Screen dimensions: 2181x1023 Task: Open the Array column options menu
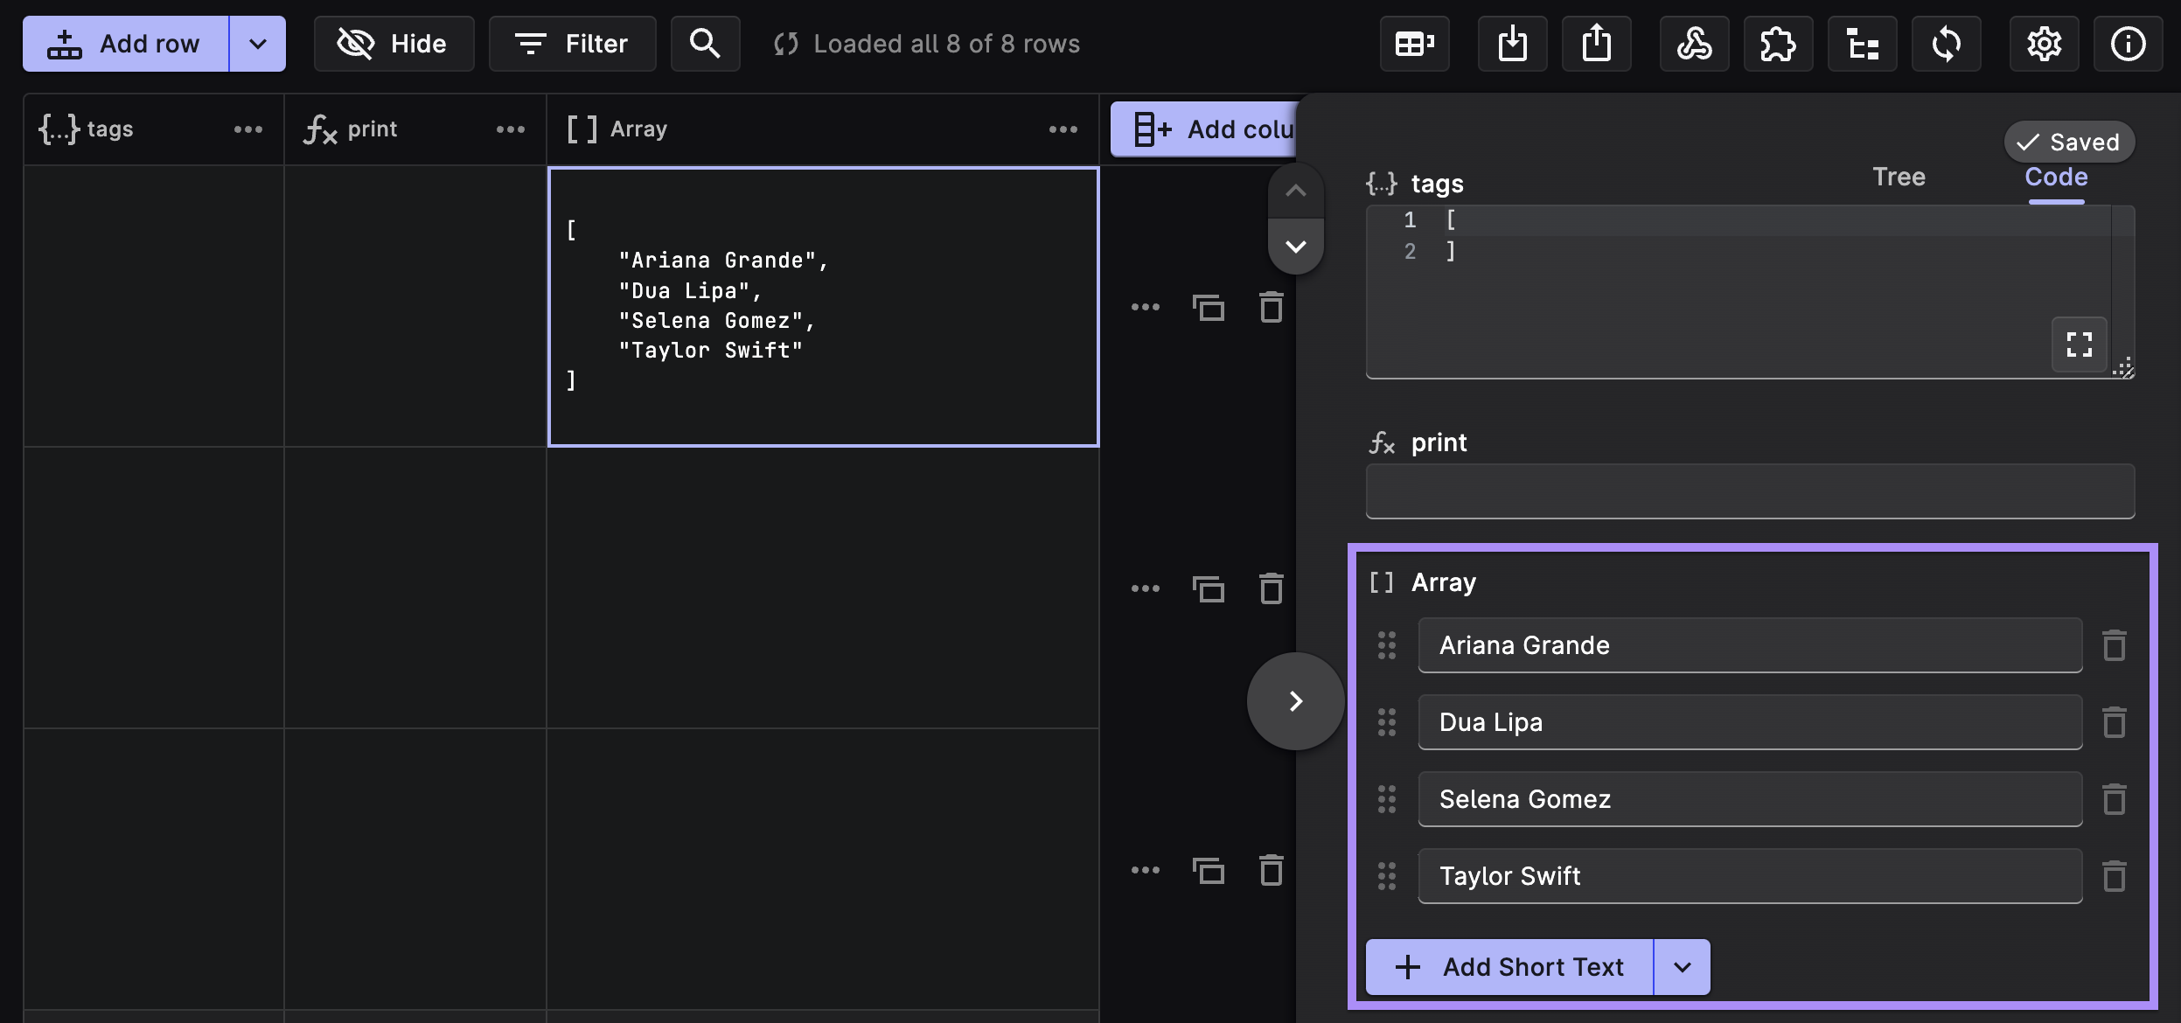[1063, 129]
